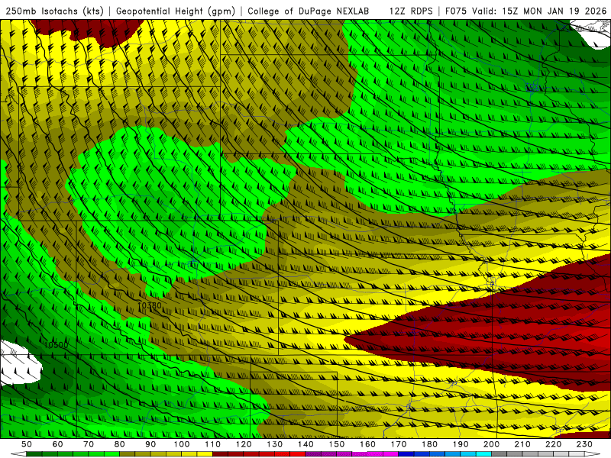Click the 190 value on the color scale
The height and width of the screenshot is (458, 611).
461,444
